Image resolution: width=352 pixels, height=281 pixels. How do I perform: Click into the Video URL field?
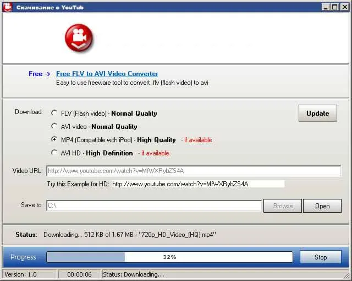(194, 171)
